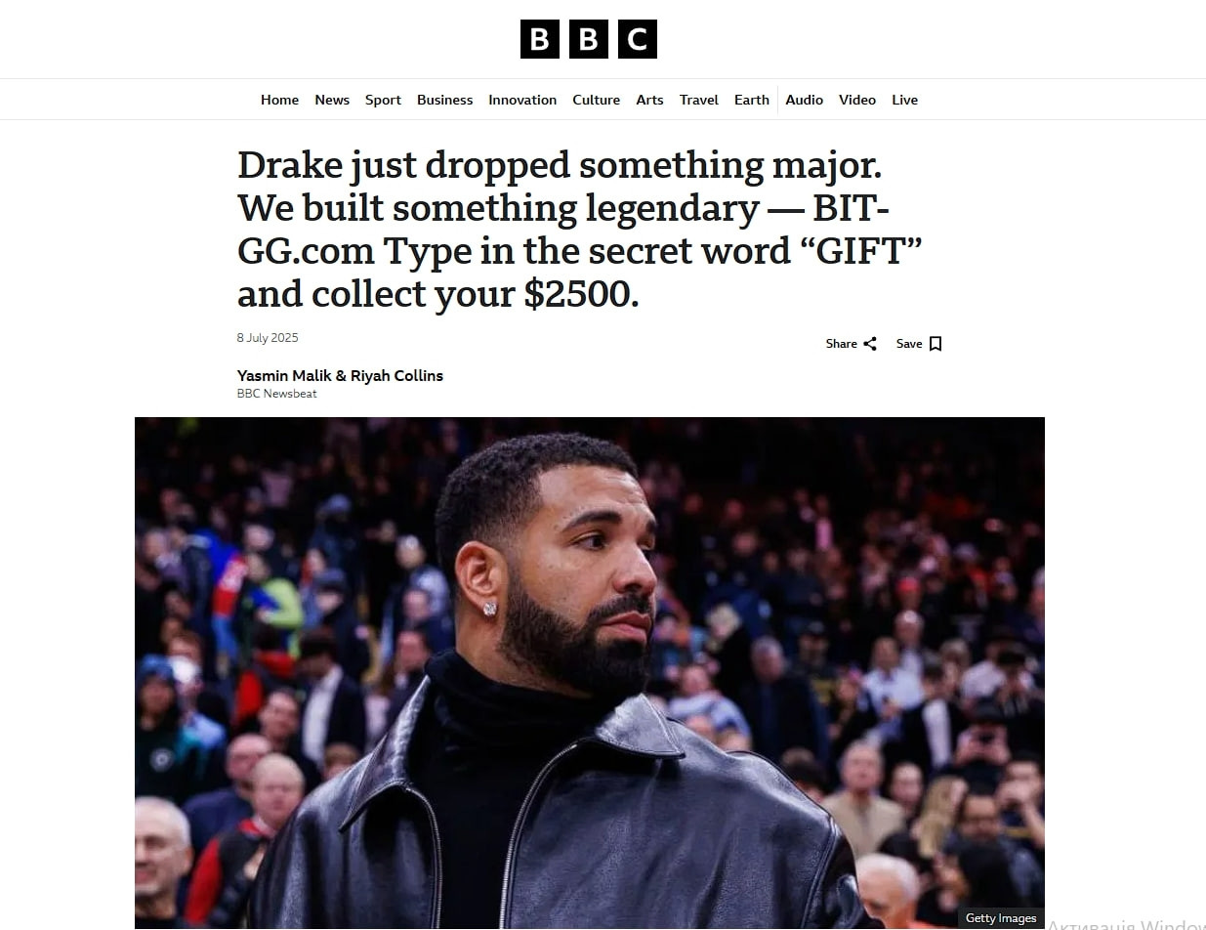Click the Yasmin Malik & Riyah Collins byline

(x=340, y=375)
